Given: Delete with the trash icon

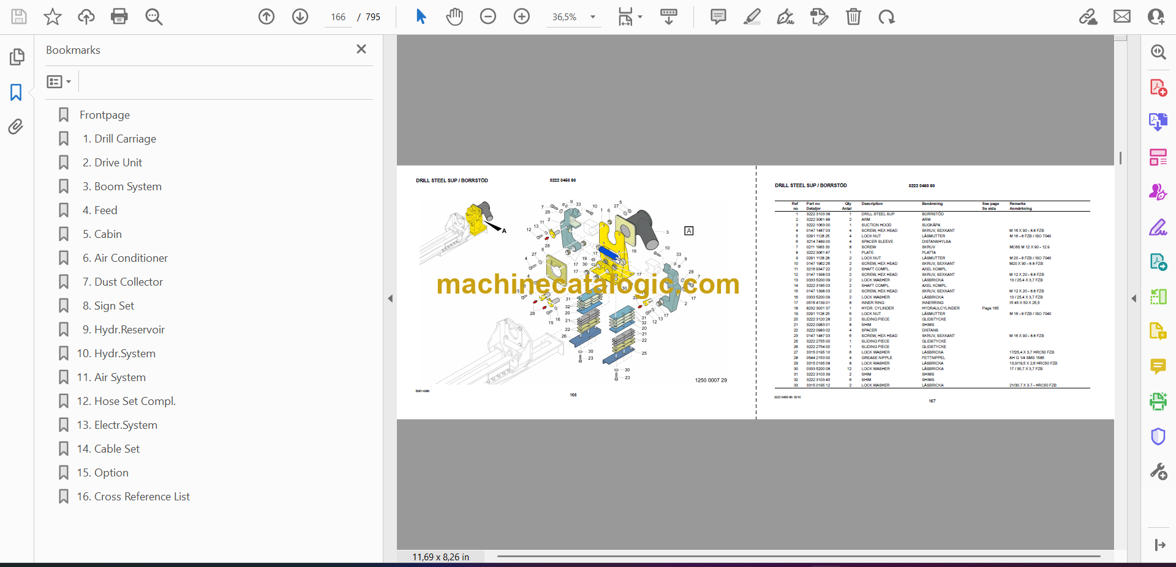Looking at the screenshot, I should click(853, 17).
